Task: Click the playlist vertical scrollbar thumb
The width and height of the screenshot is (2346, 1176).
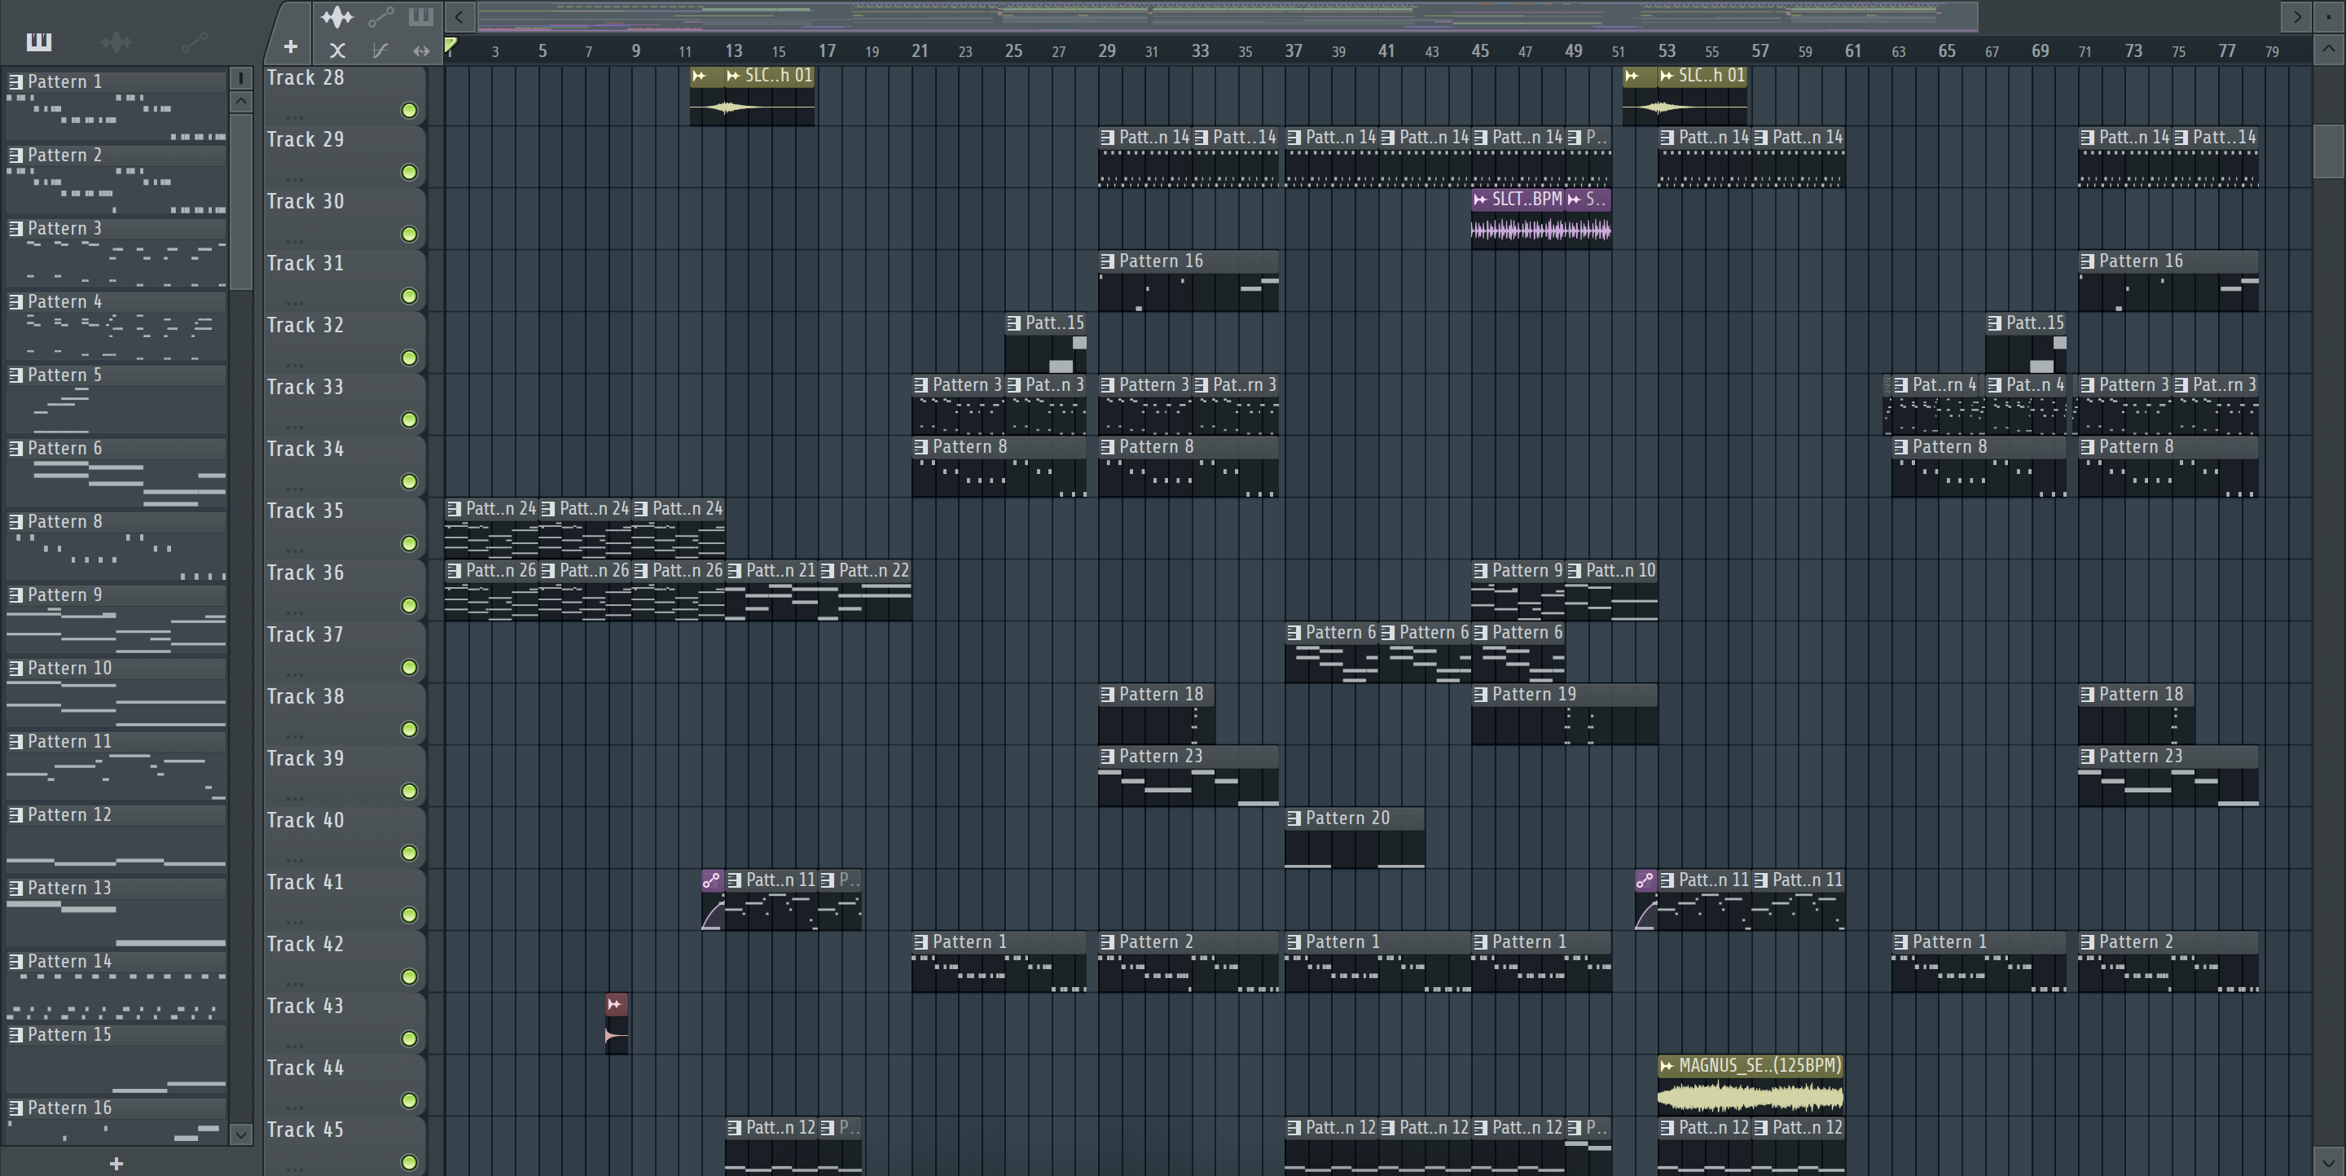Action: 2330,151
